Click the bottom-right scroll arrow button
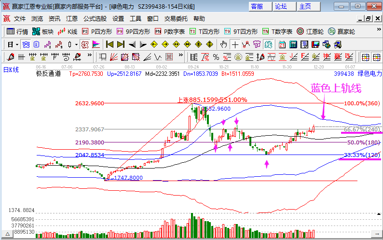 (376, 234)
